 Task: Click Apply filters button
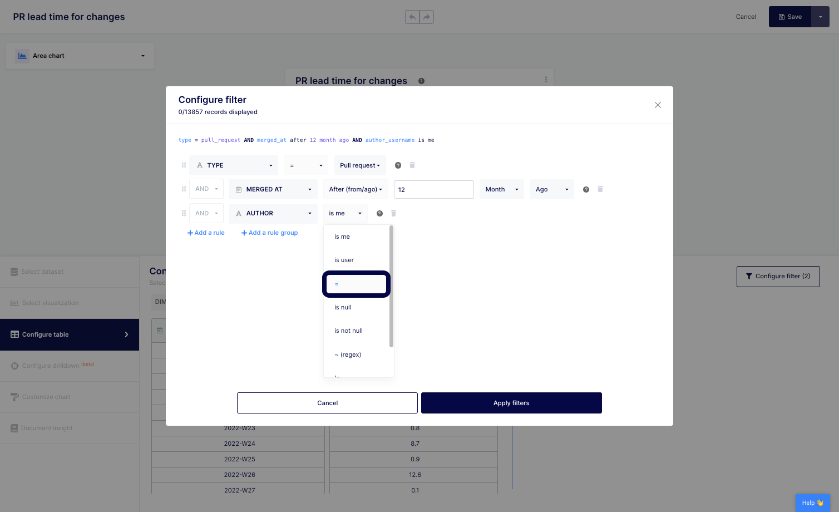pos(511,403)
